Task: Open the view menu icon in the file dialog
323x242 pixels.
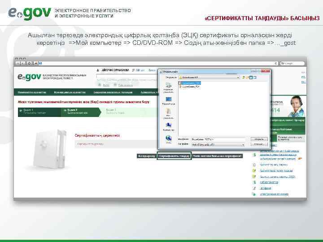Action: point(255,78)
